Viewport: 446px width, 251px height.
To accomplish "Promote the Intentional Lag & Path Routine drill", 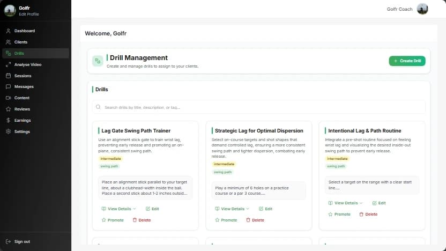I will (339, 215).
